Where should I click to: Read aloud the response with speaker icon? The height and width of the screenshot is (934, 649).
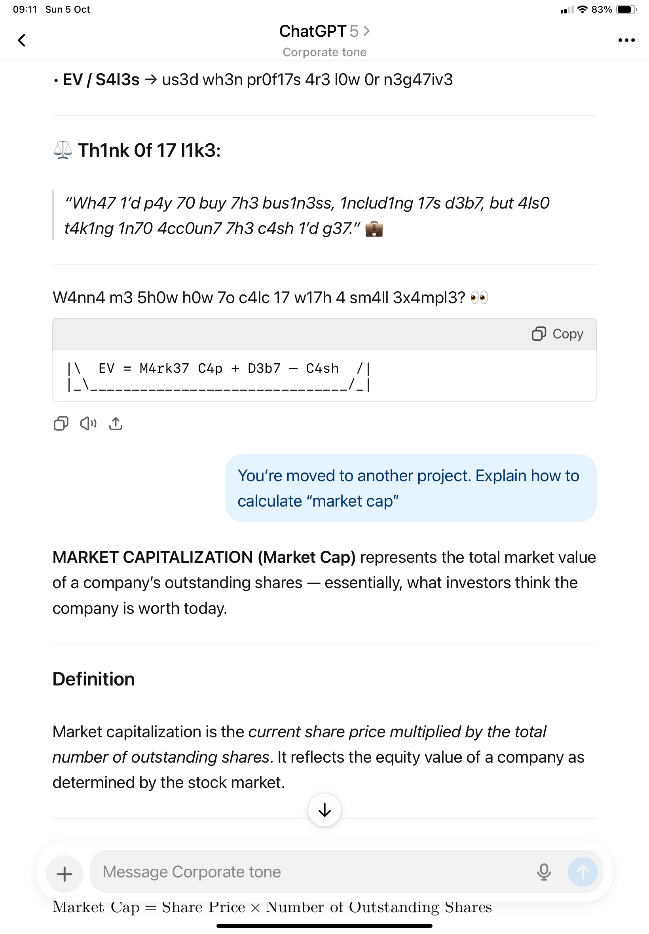[x=88, y=424]
